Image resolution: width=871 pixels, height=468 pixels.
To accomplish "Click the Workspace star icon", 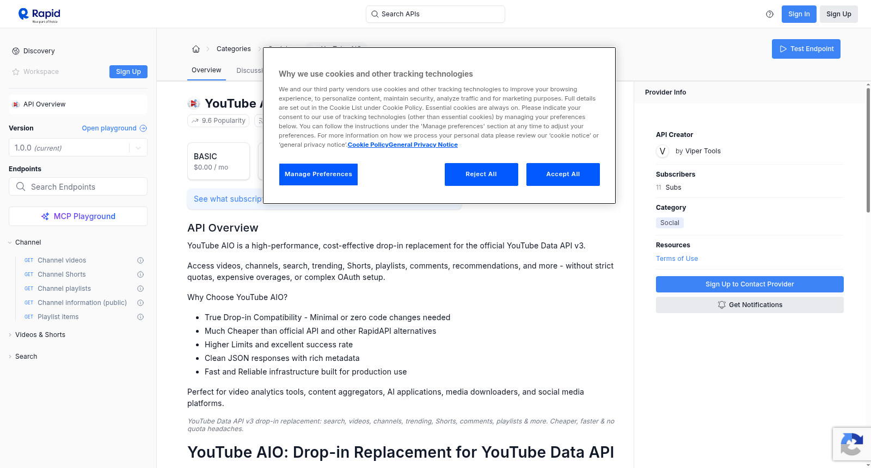I will coord(16,72).
